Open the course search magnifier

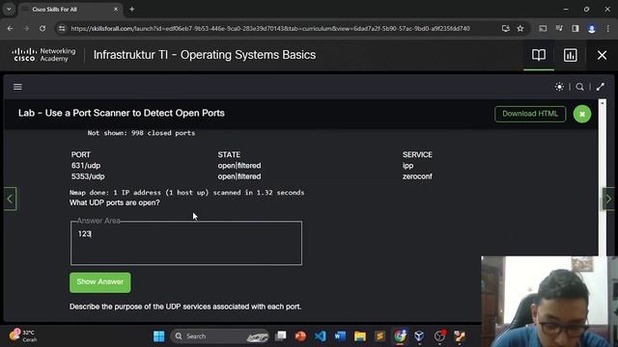[579, 87]
